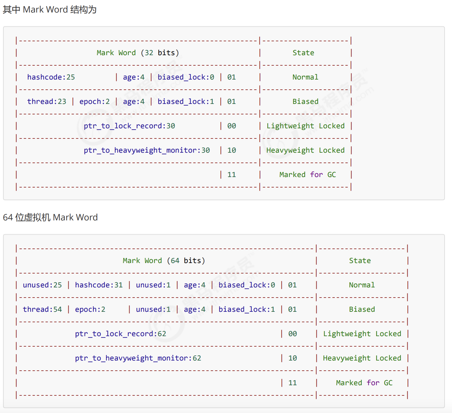Click 'Heavyweight Locked' in the 64-bit table
452x413 pixels.
(x=362, y=358)
